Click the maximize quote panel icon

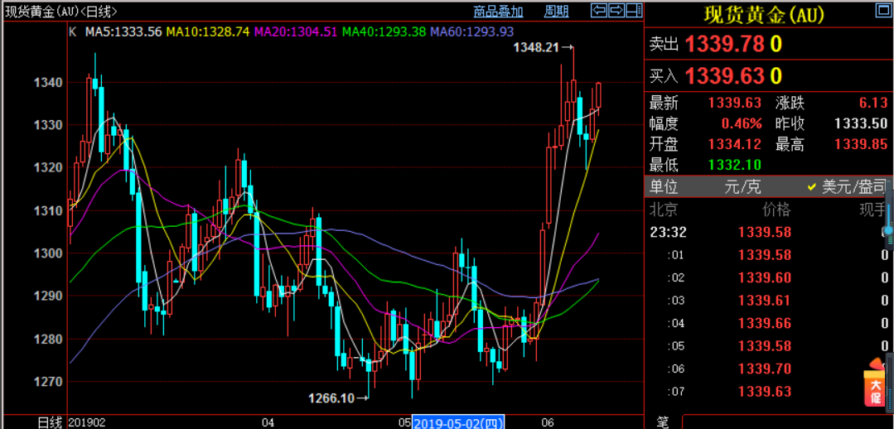point(884,10)
